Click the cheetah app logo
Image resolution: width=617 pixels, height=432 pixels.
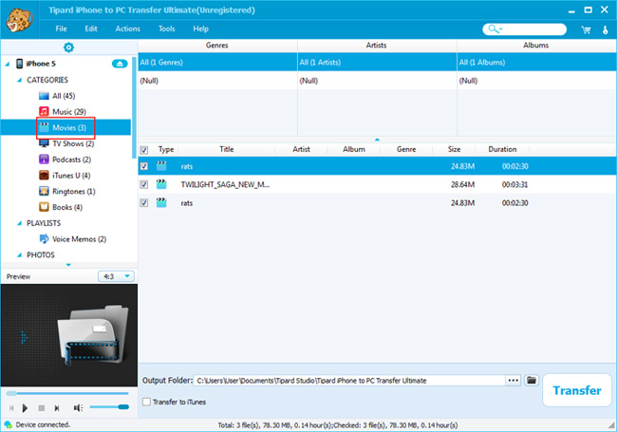click(x=18, y=20)
